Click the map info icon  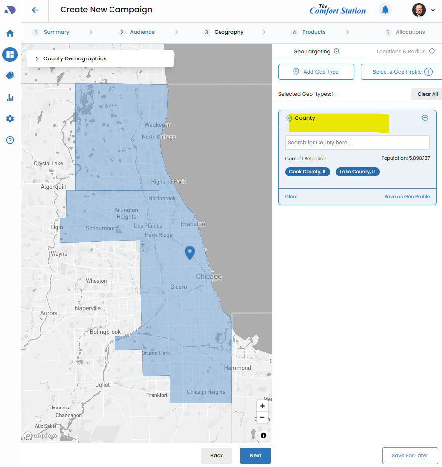click(263, 435)
